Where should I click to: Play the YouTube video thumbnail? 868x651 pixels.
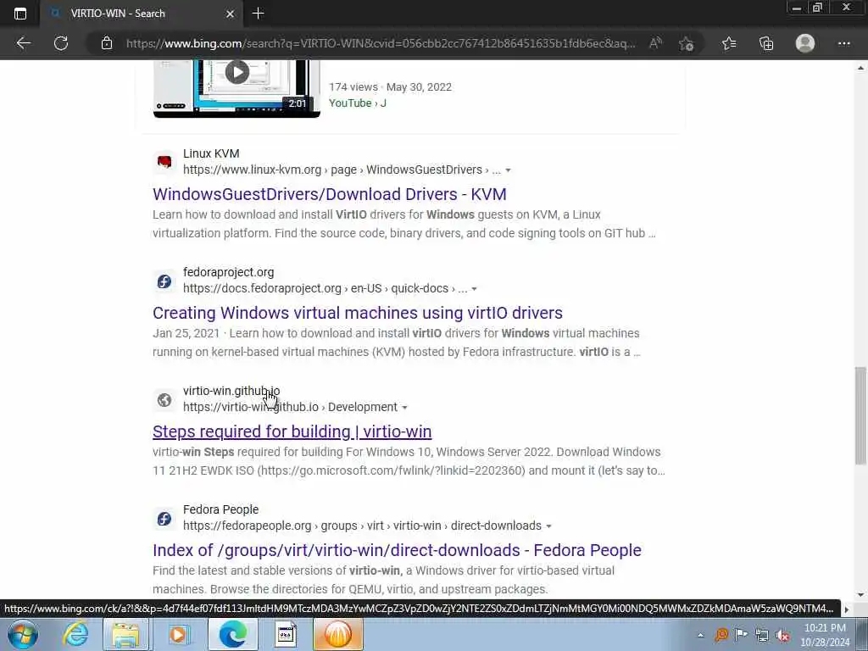tap(236, 88)
